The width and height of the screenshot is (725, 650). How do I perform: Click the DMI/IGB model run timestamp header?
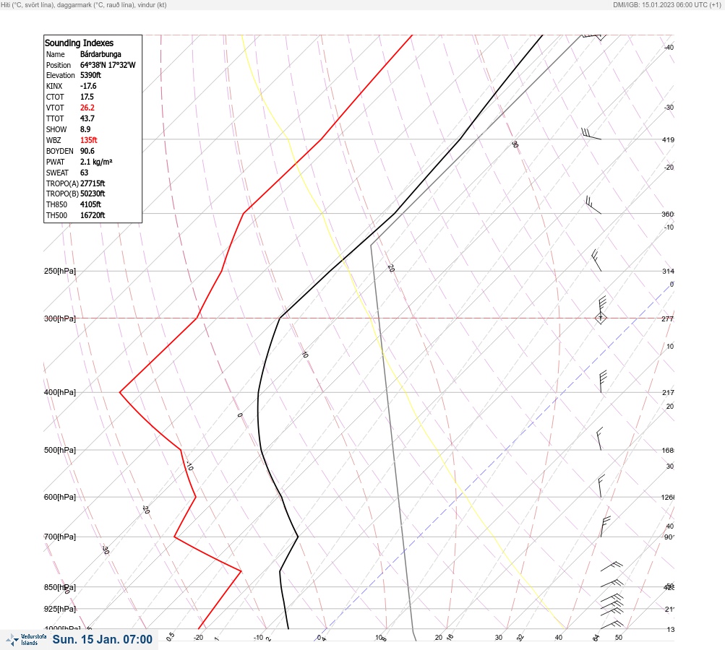pyautogui.click(x=666, y=4)
